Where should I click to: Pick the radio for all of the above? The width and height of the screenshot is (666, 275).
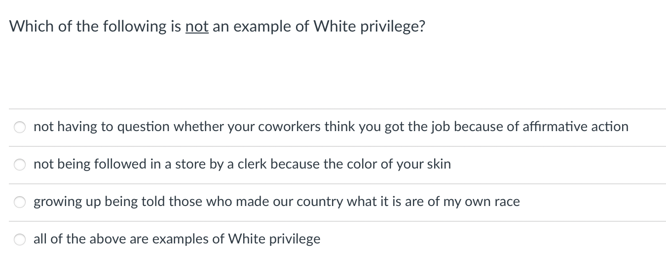click(x=20, y=240)
